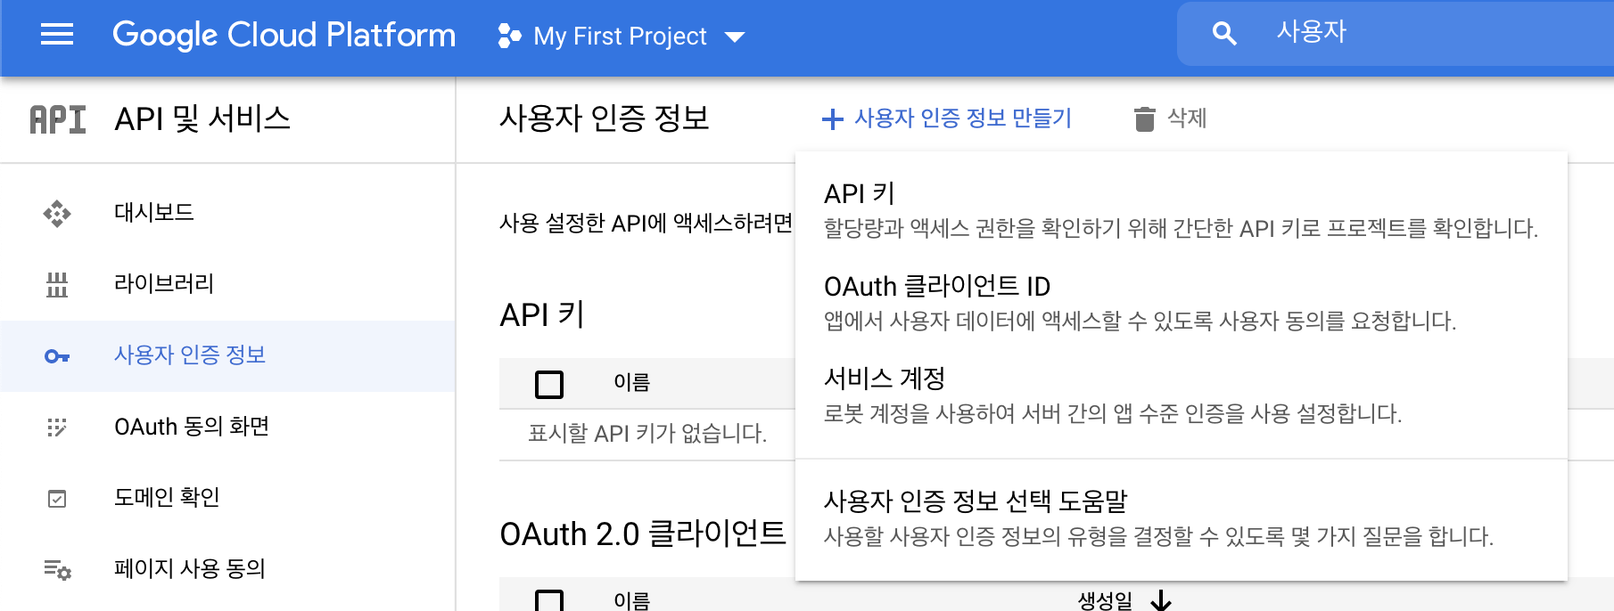The height and width of the screenshot is (611, 1614).
Task: Click the Google Cloud Platform logo
Action: [x=284, y=35]
